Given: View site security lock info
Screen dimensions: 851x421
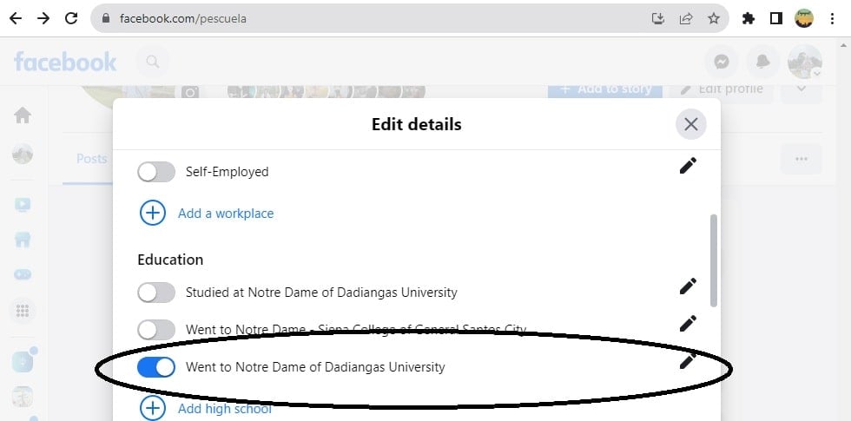Looking at the screenshot, I should 106,18.
